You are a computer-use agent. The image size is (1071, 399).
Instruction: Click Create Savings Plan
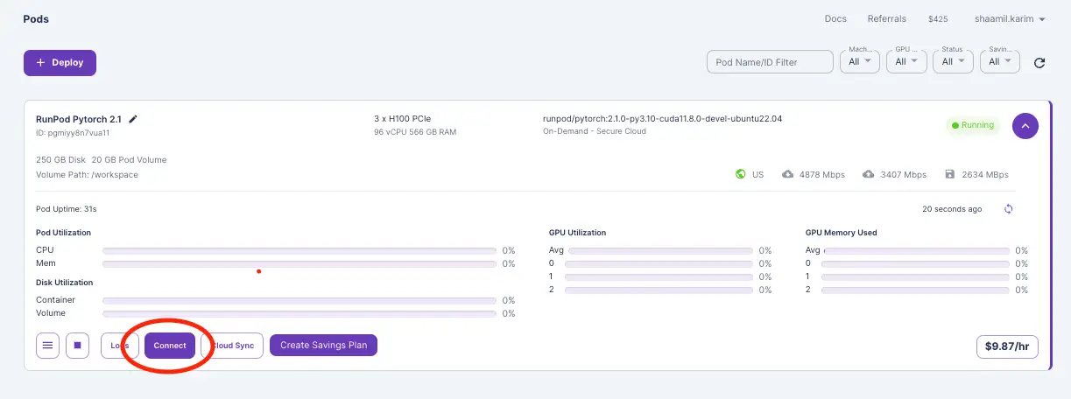[x=323, y=346]
